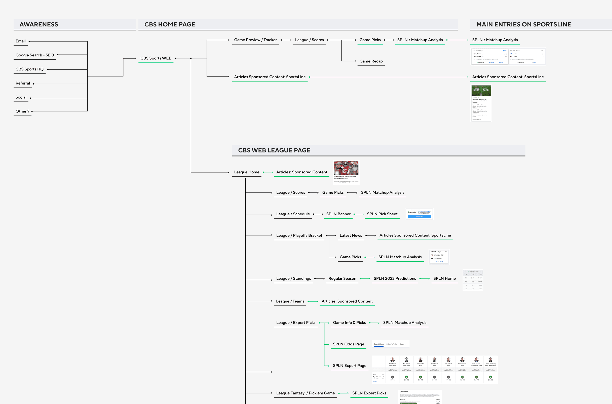Switch to the Expert Picks tab in thumbnail
Image resolution: width=612 pixels, height=404 pixels.
coord(378,344)
